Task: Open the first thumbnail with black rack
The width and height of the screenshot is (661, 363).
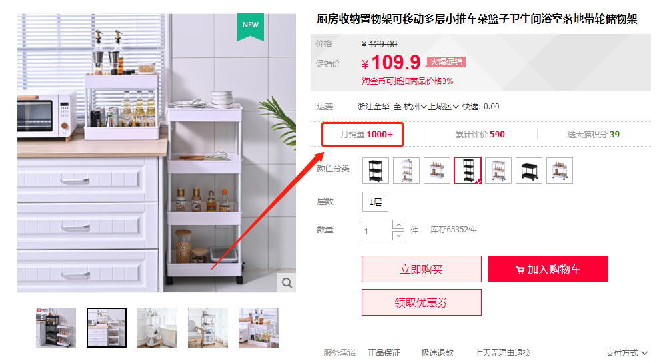Action: (x=56, y=328)
